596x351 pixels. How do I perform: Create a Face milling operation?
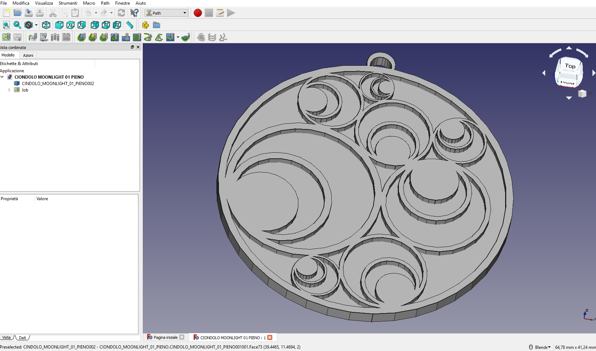pos(137,37)
